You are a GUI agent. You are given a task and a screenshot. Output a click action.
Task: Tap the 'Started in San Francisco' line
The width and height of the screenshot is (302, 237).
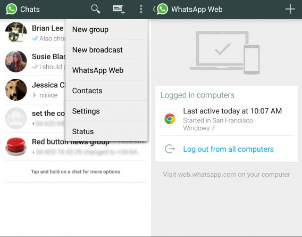[218, 120]
